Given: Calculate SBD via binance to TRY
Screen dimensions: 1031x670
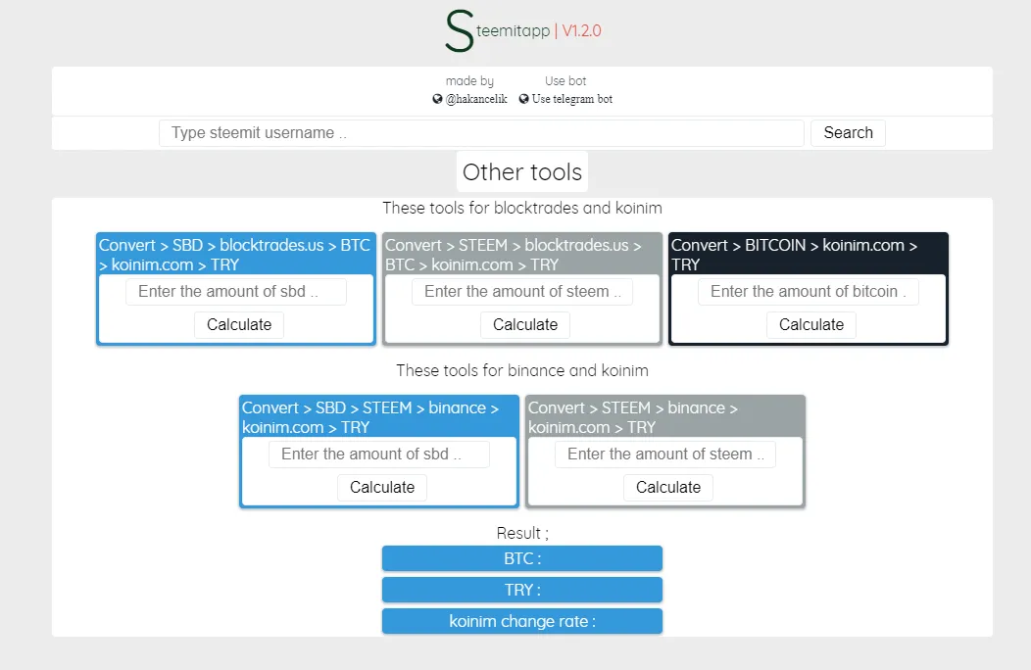Looking at the screenshot, I should click(382, 488).
